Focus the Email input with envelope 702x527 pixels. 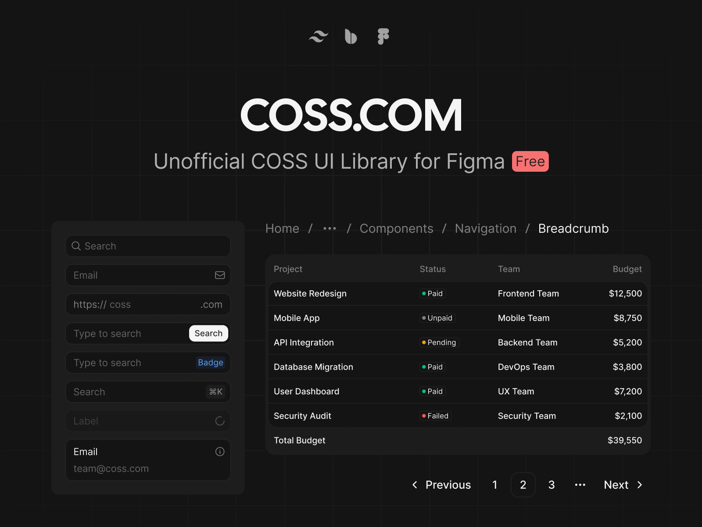(x=148, y=275)
